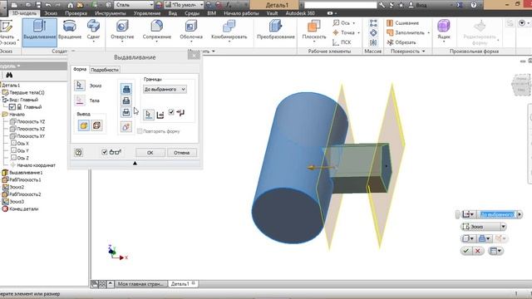The width and height of the screenshot is (532, 299).
Task: Select the Комбинировать combine tool
Action: (x=229, y=31)
